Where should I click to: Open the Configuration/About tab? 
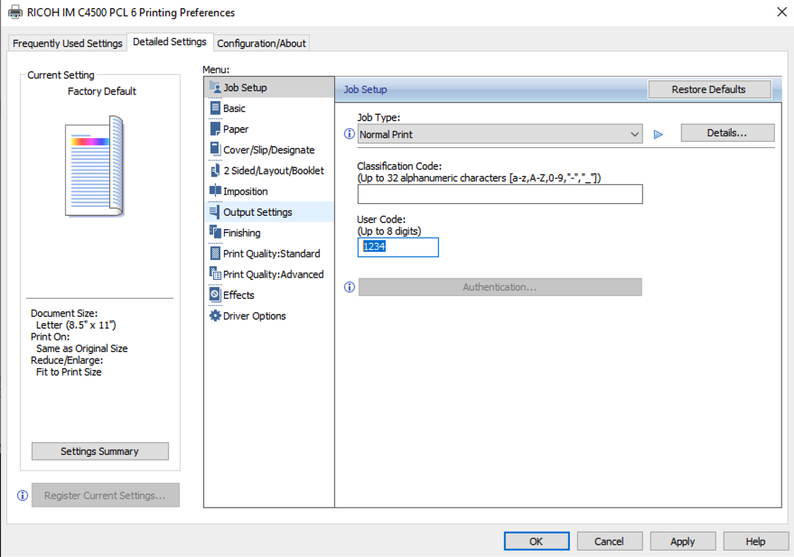coord(261,43)
